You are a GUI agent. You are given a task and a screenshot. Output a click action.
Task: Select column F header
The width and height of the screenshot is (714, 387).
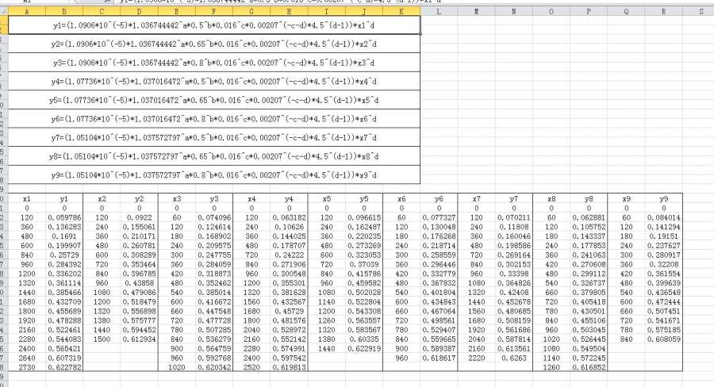[214, 12]
